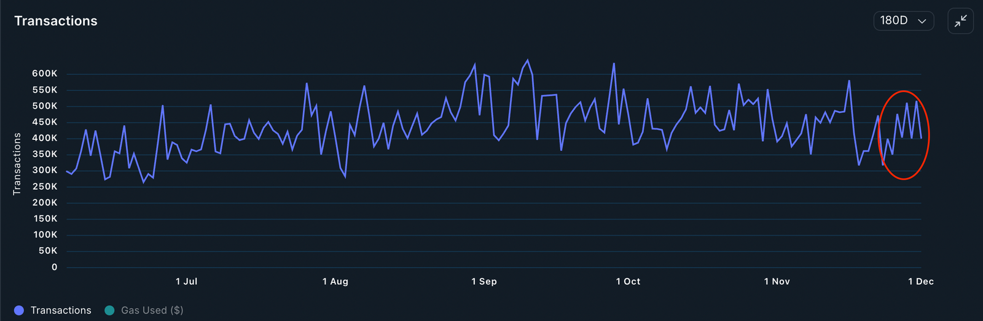This screenshot has height=321, width=983.
Task: Click the 1 Oct x-axis label
Action: 628,282
